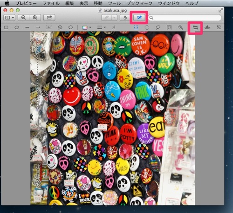
Task: Toggle the edit toolbar button
Action: click(139, 18)
